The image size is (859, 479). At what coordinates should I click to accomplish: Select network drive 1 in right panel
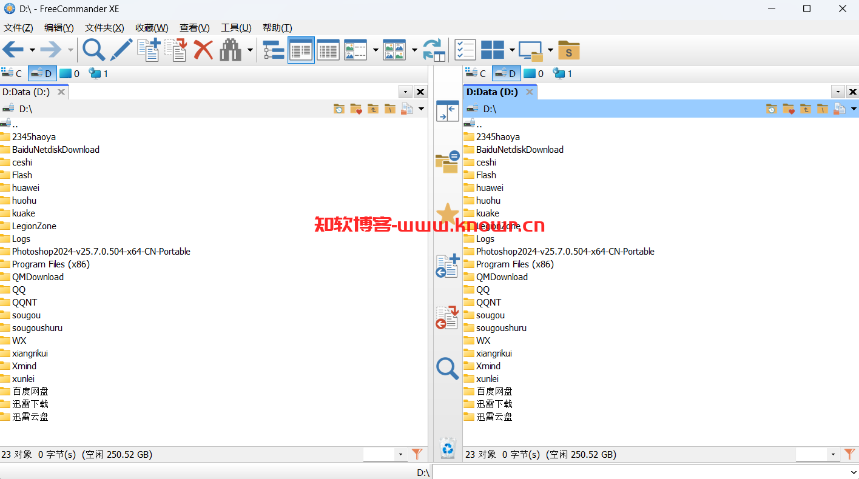coord(562,73)
